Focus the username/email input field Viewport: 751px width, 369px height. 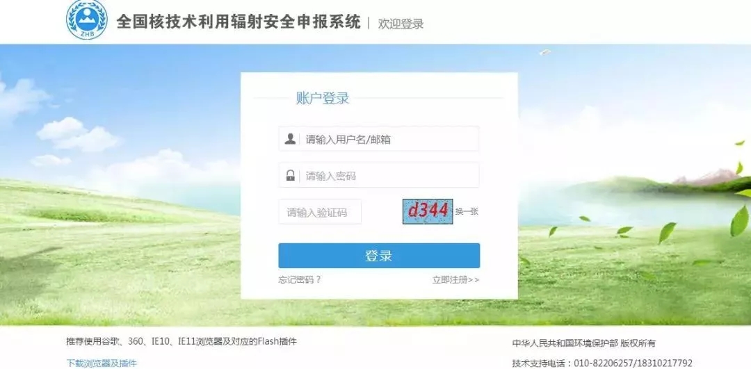pos(379,139)
